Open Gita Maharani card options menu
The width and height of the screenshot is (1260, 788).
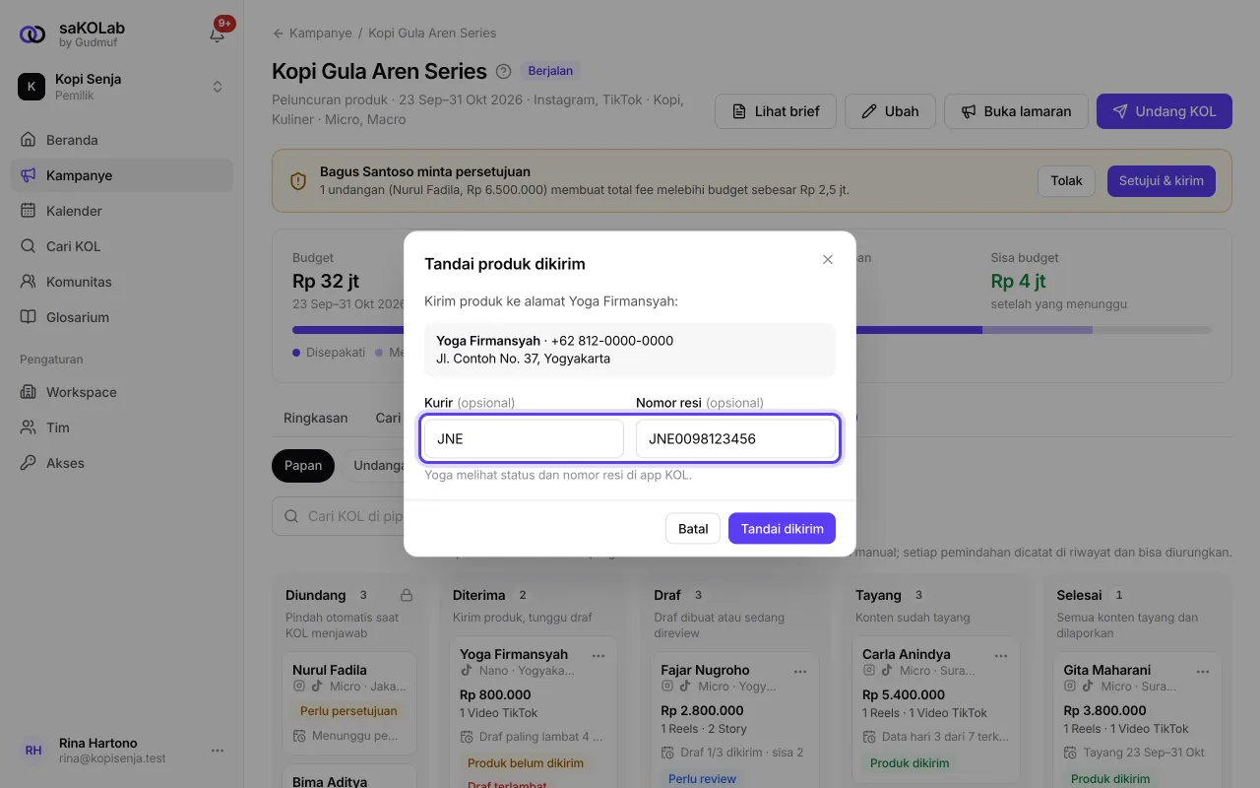(1202, 670)
